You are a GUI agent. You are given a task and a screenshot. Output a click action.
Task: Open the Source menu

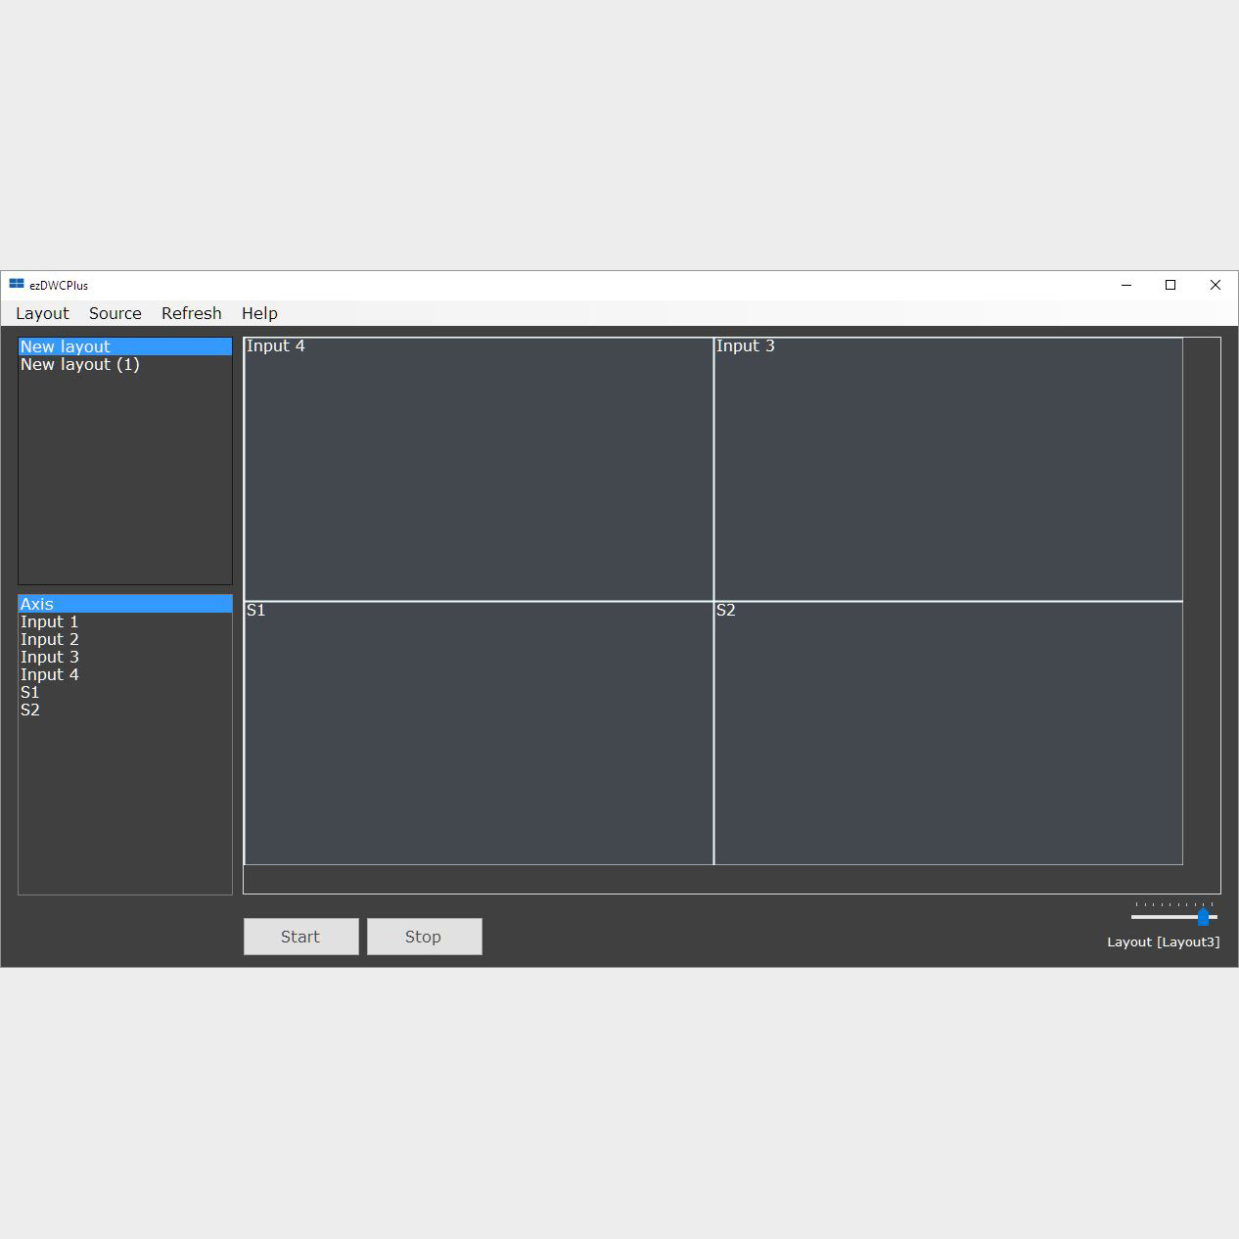115,313
